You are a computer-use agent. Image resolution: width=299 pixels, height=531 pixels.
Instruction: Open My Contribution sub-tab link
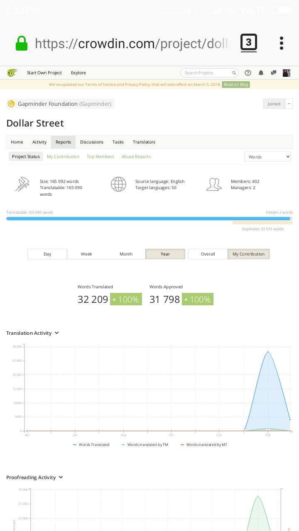point(63,156)
